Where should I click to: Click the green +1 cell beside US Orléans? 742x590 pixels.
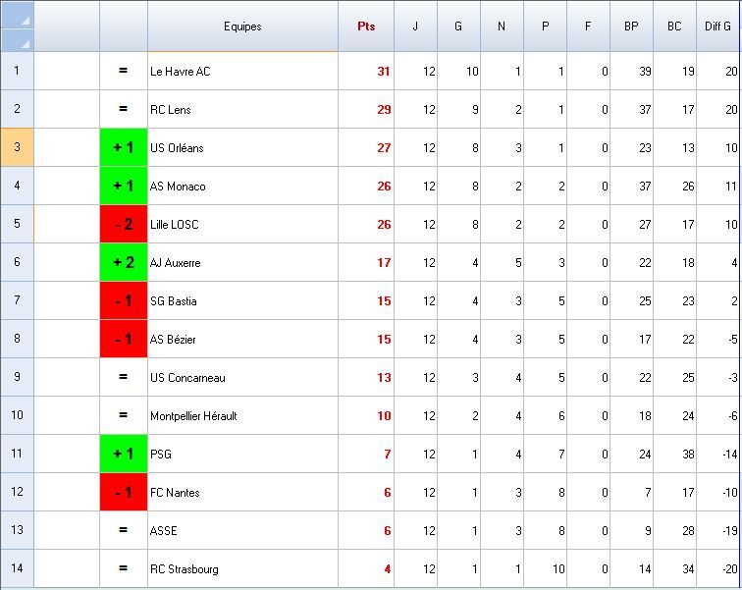124,148
